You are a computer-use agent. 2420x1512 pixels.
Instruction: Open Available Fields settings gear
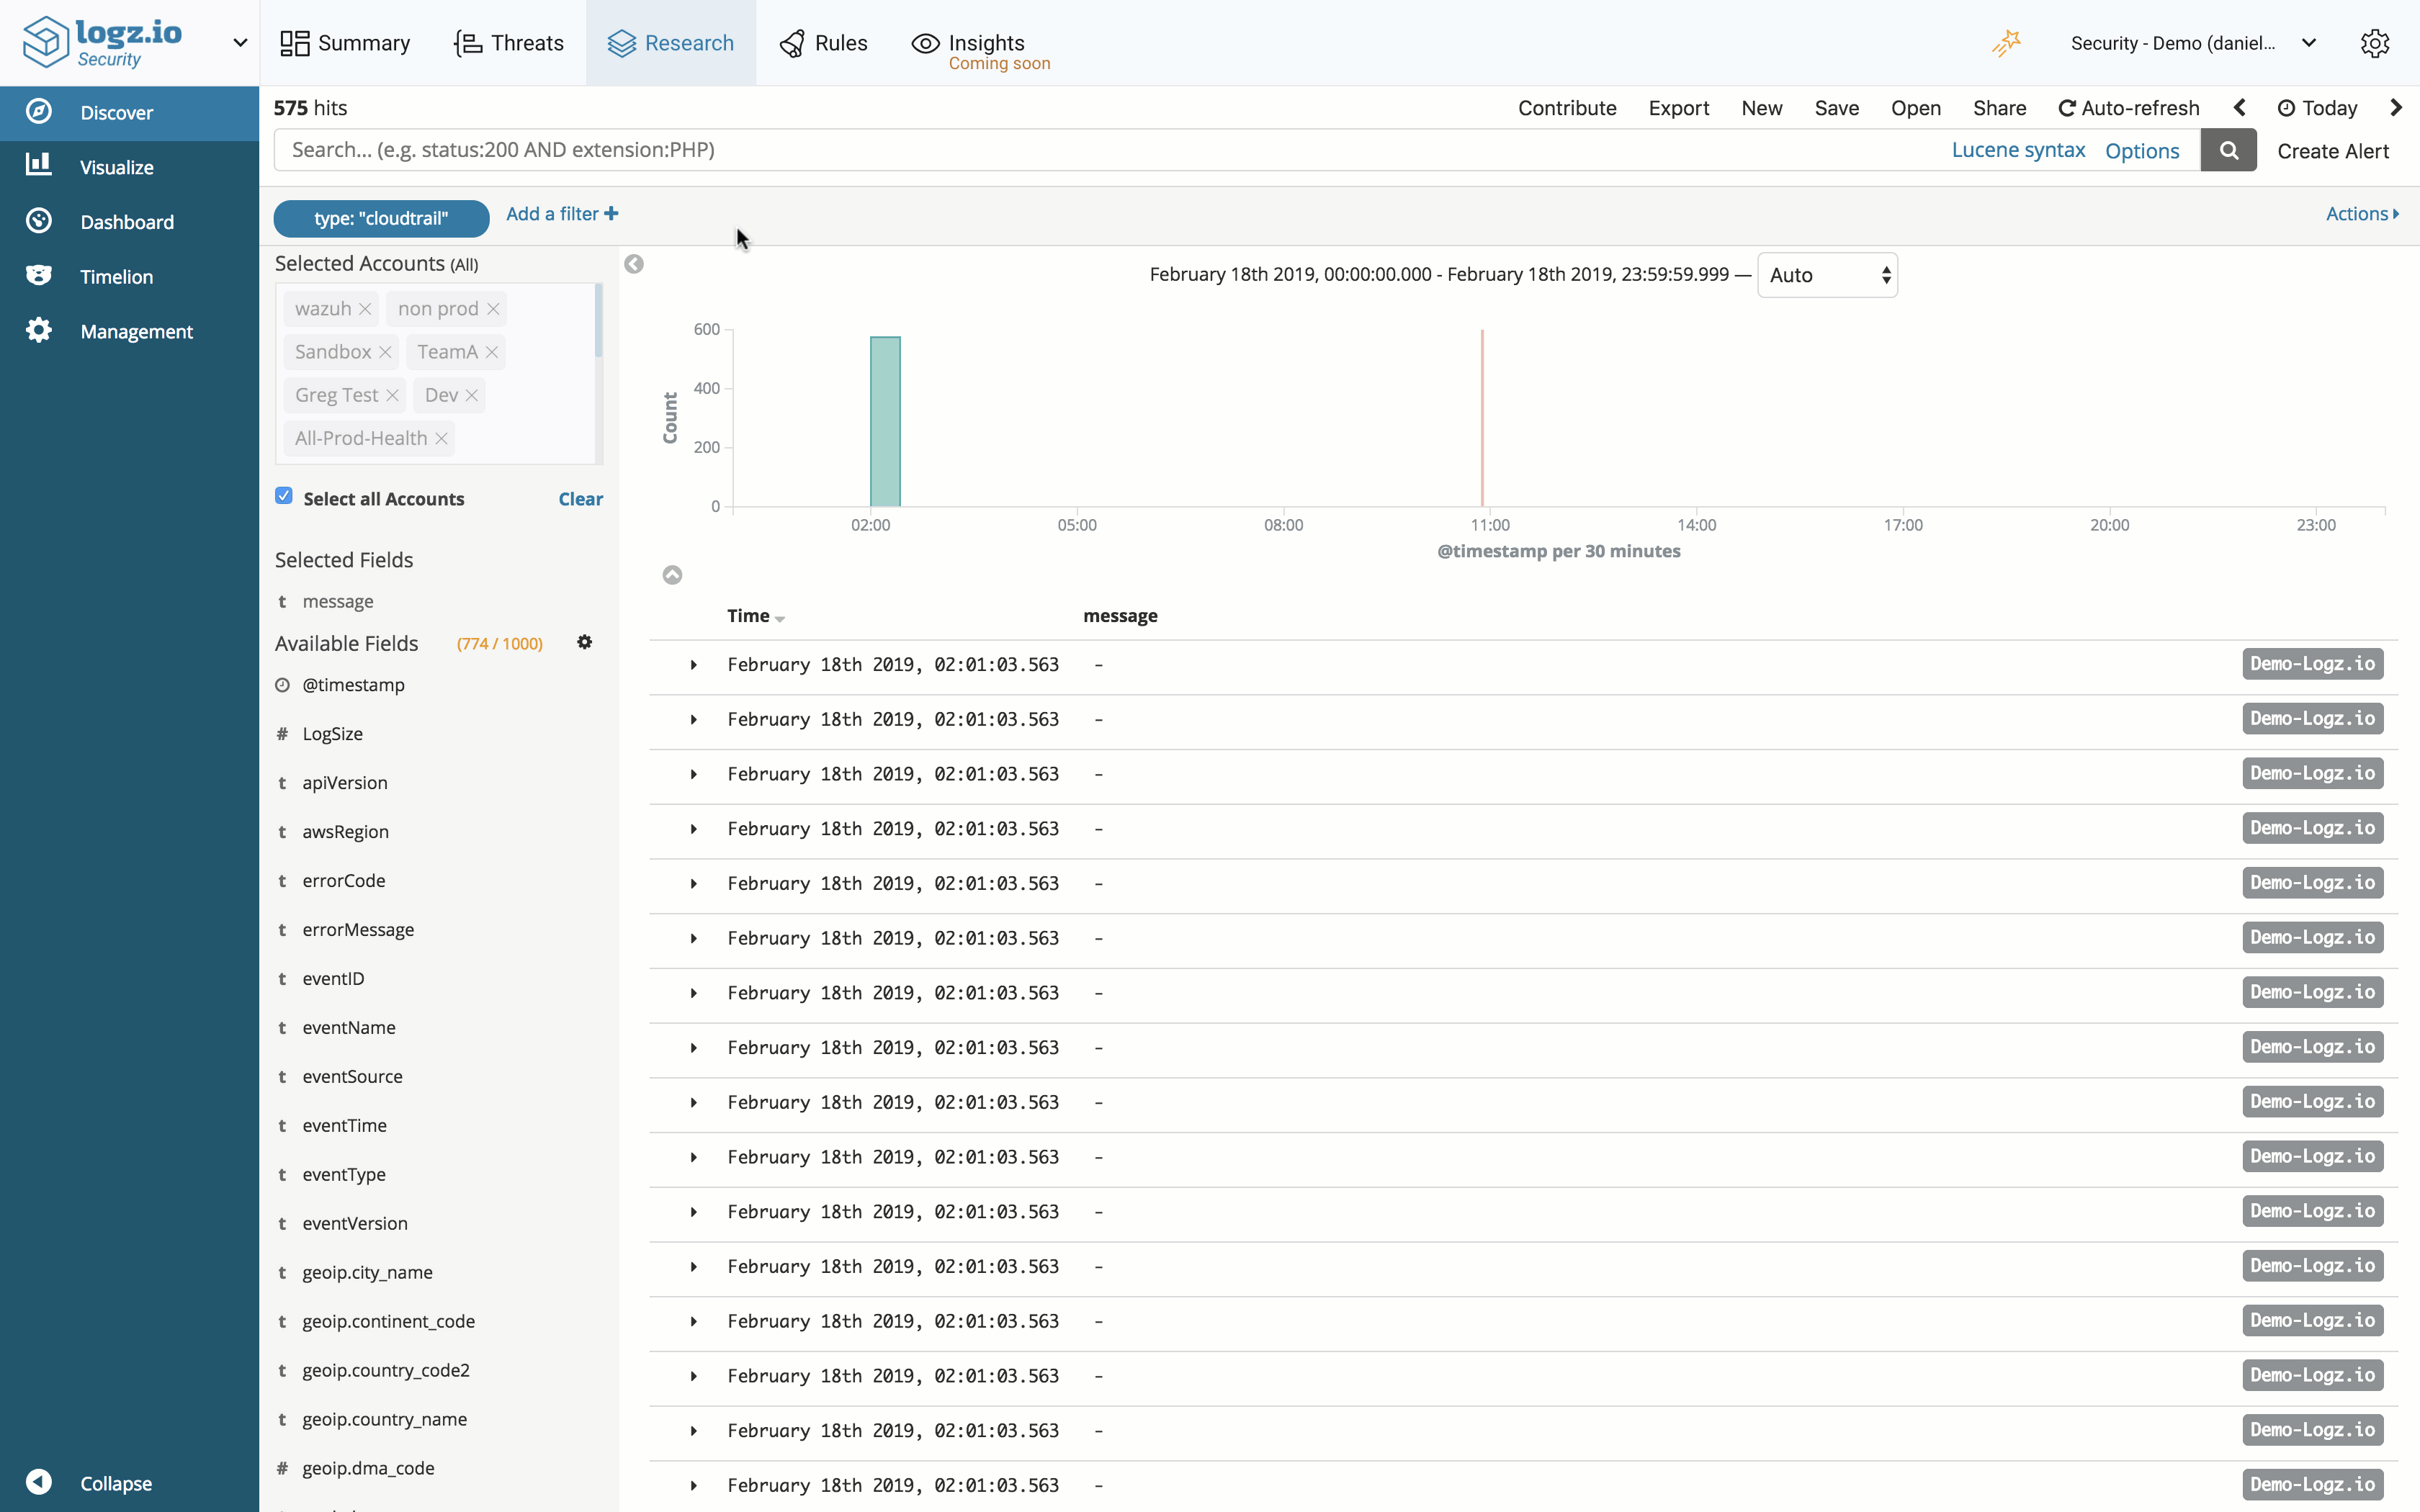[x=585, y=642]
